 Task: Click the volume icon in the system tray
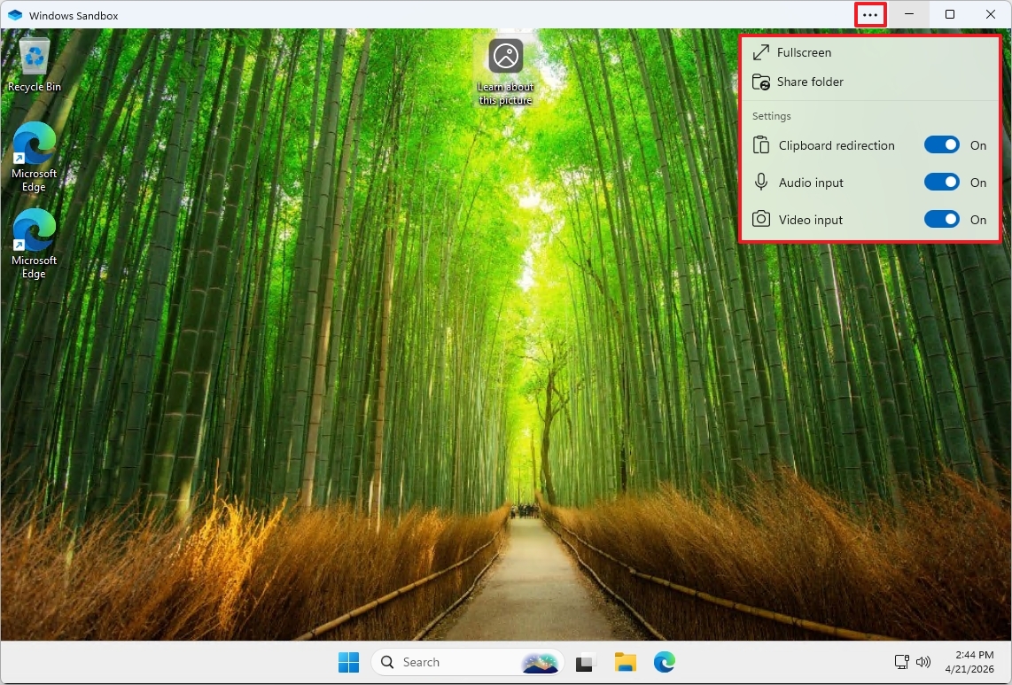(x=923, y=661)
